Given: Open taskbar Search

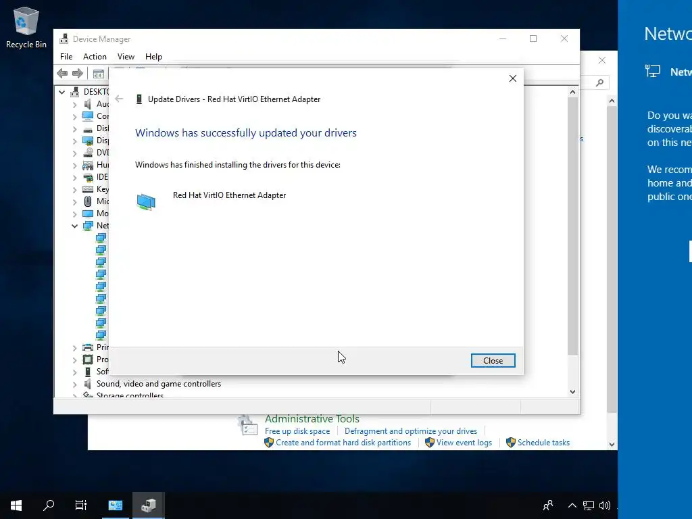Looking at the screenshot, I should click(49, 505).
